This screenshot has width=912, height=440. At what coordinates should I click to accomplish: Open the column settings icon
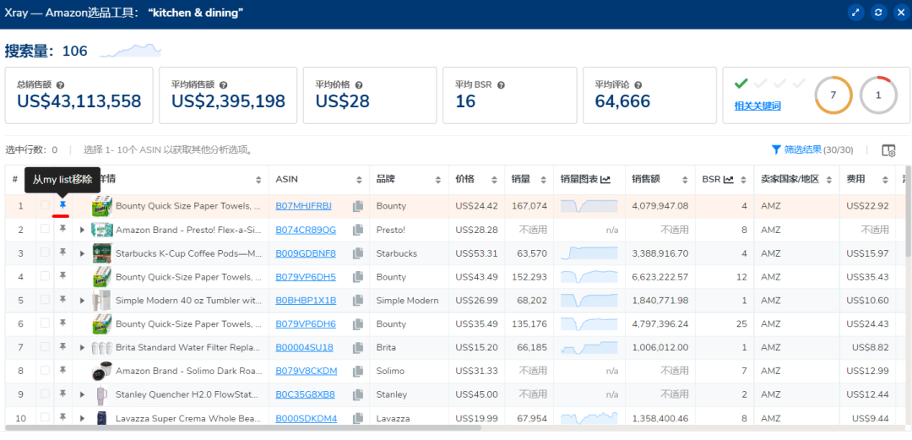point(888,150)
